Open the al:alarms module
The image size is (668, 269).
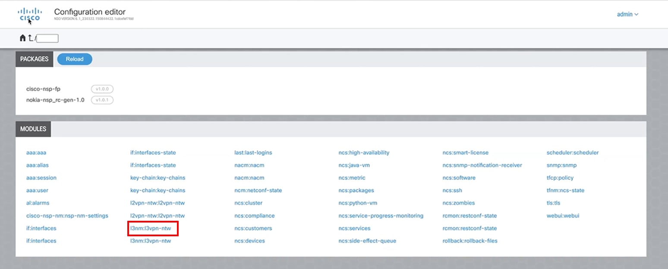pos(38,203)
